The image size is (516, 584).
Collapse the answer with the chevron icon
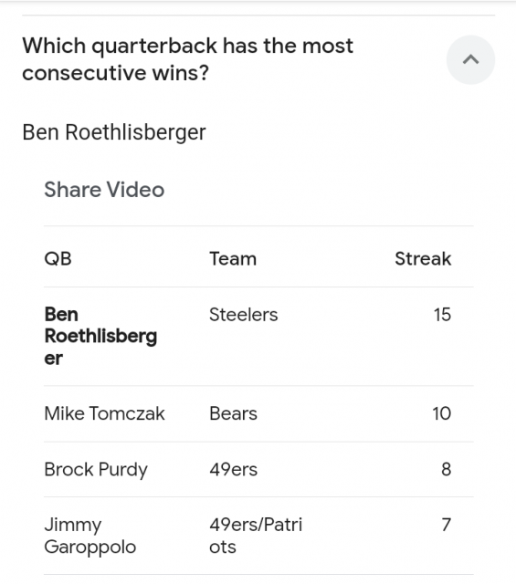pyautogui.click(x=470, y=59)
